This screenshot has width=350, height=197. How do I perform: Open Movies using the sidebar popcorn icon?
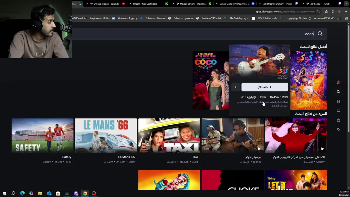point(338,120)
